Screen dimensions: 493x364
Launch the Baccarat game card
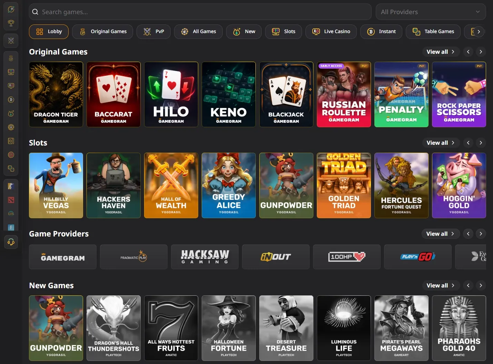pyautogui.click(x=113, y=94)
